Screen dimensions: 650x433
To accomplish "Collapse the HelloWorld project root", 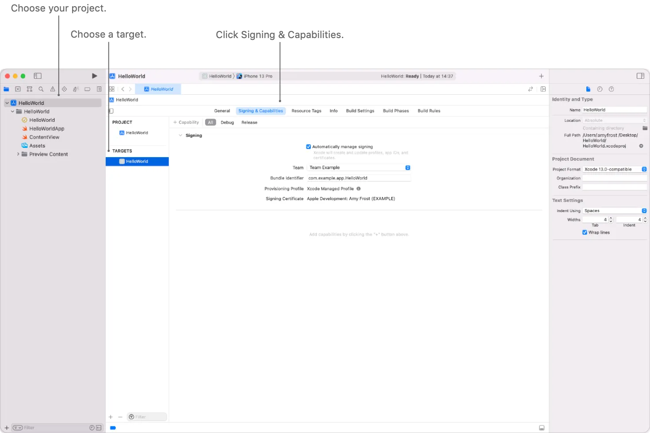I will (x=7, y=103).
